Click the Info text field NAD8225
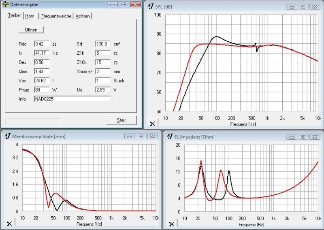The width and height of the screenshot is (324, 230). (x=72, y=99)
